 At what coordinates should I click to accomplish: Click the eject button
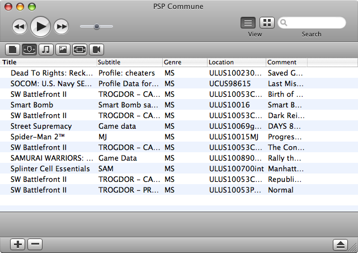coord(341,245)
